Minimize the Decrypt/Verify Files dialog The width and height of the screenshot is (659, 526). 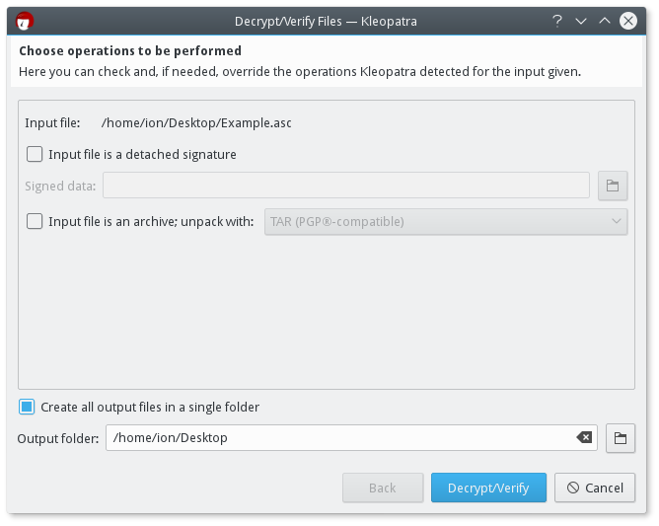click(581, 21)
